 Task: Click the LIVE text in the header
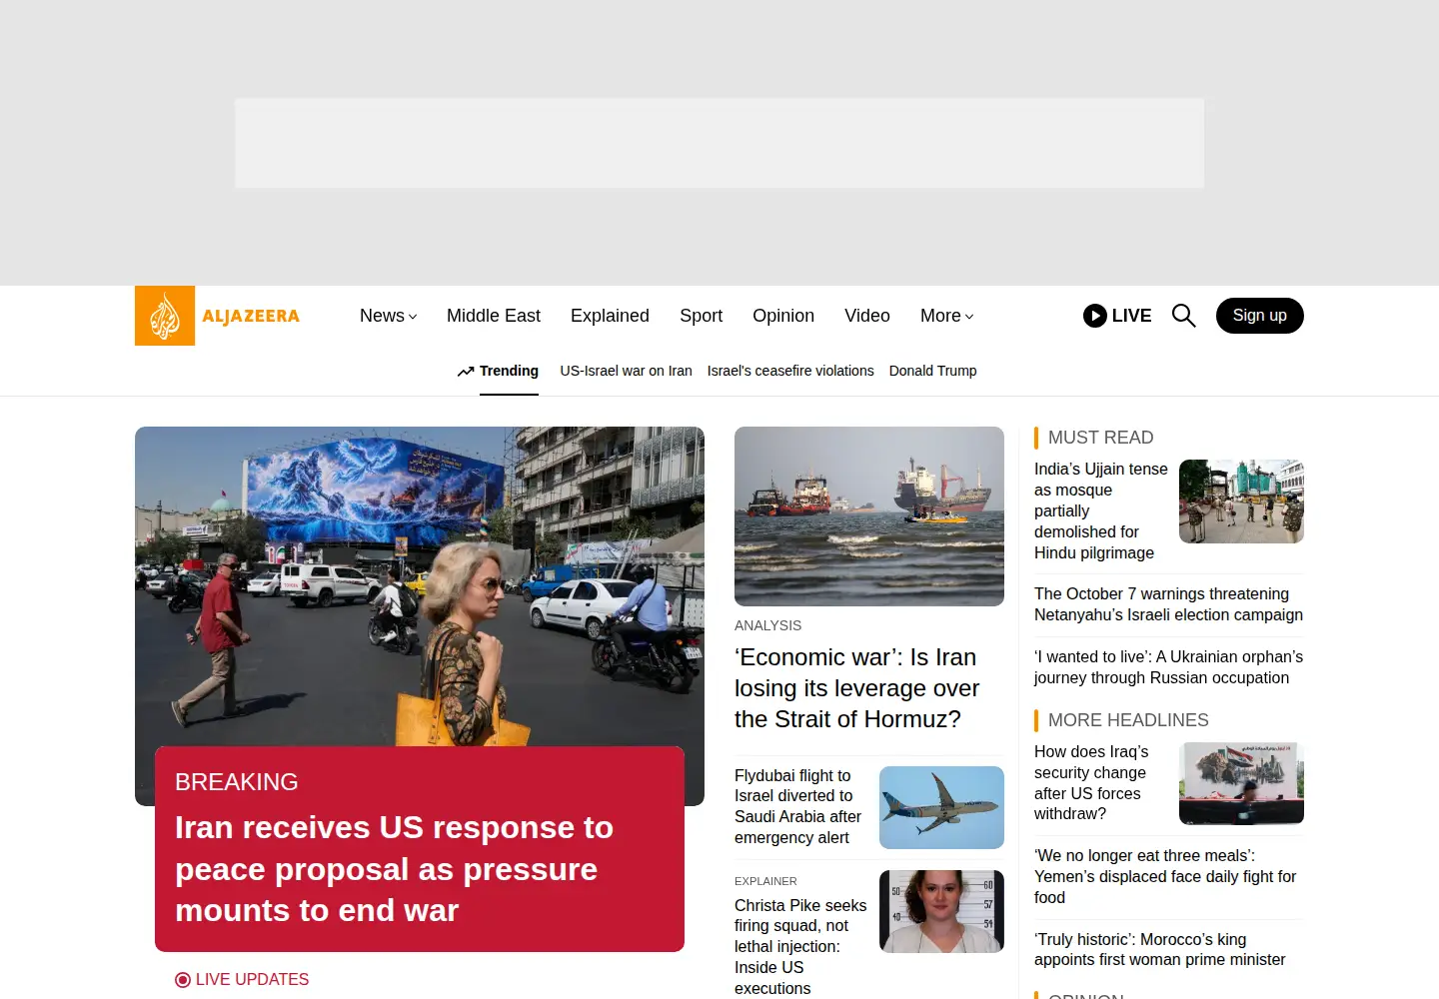(x=1131, y=316)
